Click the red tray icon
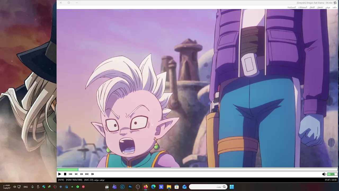Screen dimensions: 339x191 click(83, 187)
